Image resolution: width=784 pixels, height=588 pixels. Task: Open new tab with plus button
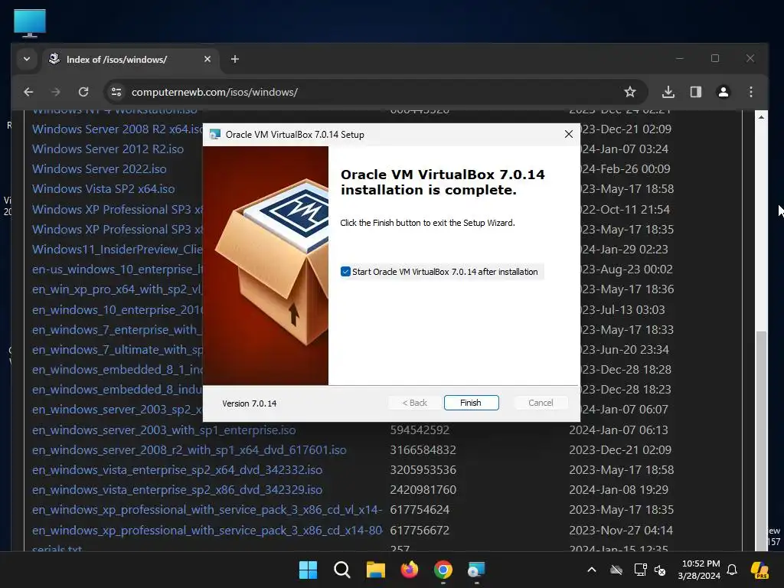235,59
